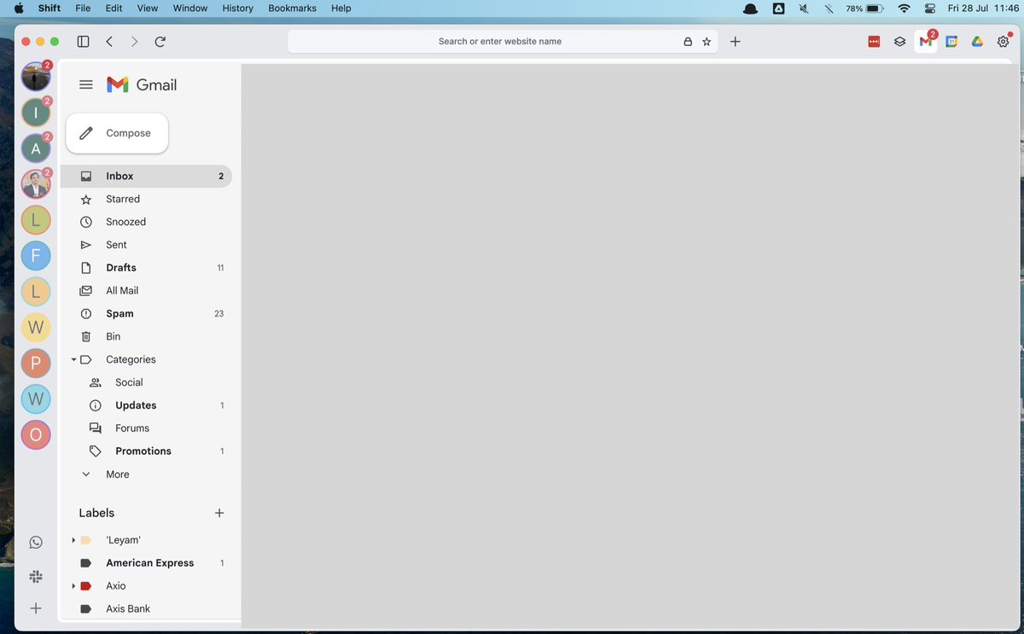Viewport: 1024px width, 634px height.
Task: Click the red password manager extension icon
Action: coord(874,41)
